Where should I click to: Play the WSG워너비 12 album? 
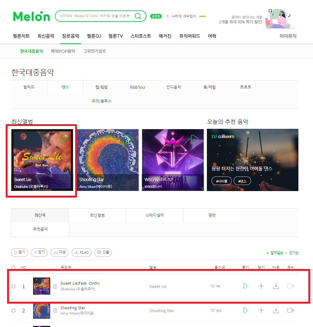pyautogui.click(x=194, y=139)
